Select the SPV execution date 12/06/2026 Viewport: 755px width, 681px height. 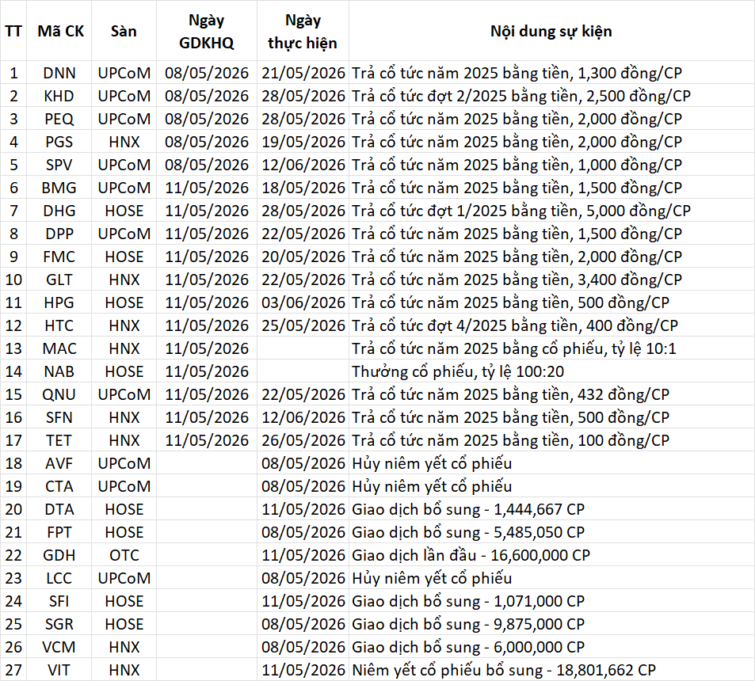(x=303, y=165)
